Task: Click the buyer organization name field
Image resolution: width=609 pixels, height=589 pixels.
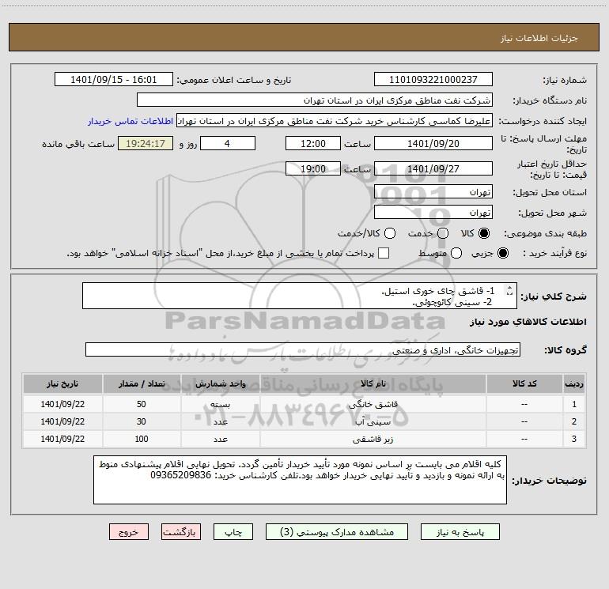Action: pyautogui.click(x=315, y=100)
